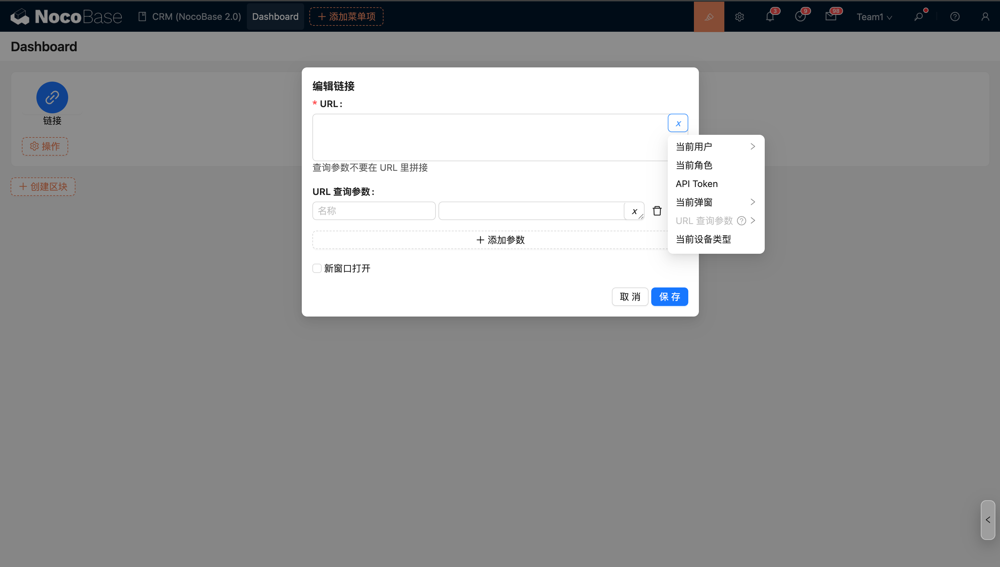
Task: Open the user profile icon
Action: coord(985,17)
